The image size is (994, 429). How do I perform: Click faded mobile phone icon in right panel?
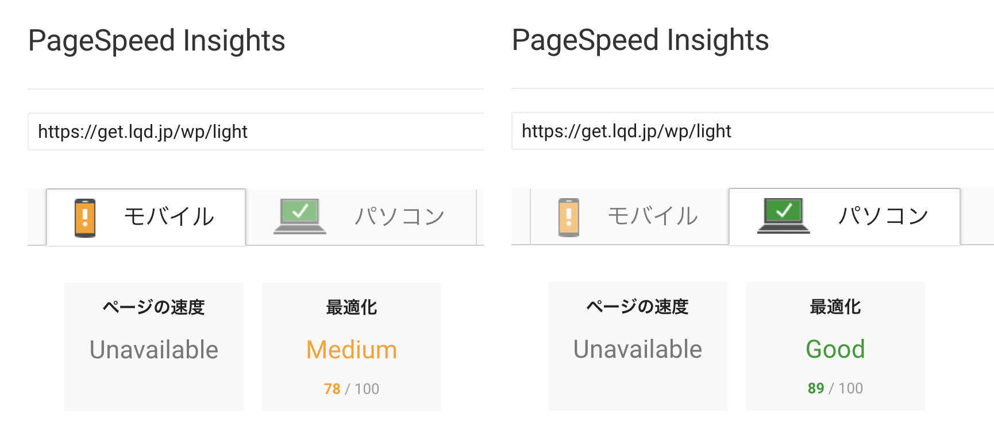pos(569,217)
